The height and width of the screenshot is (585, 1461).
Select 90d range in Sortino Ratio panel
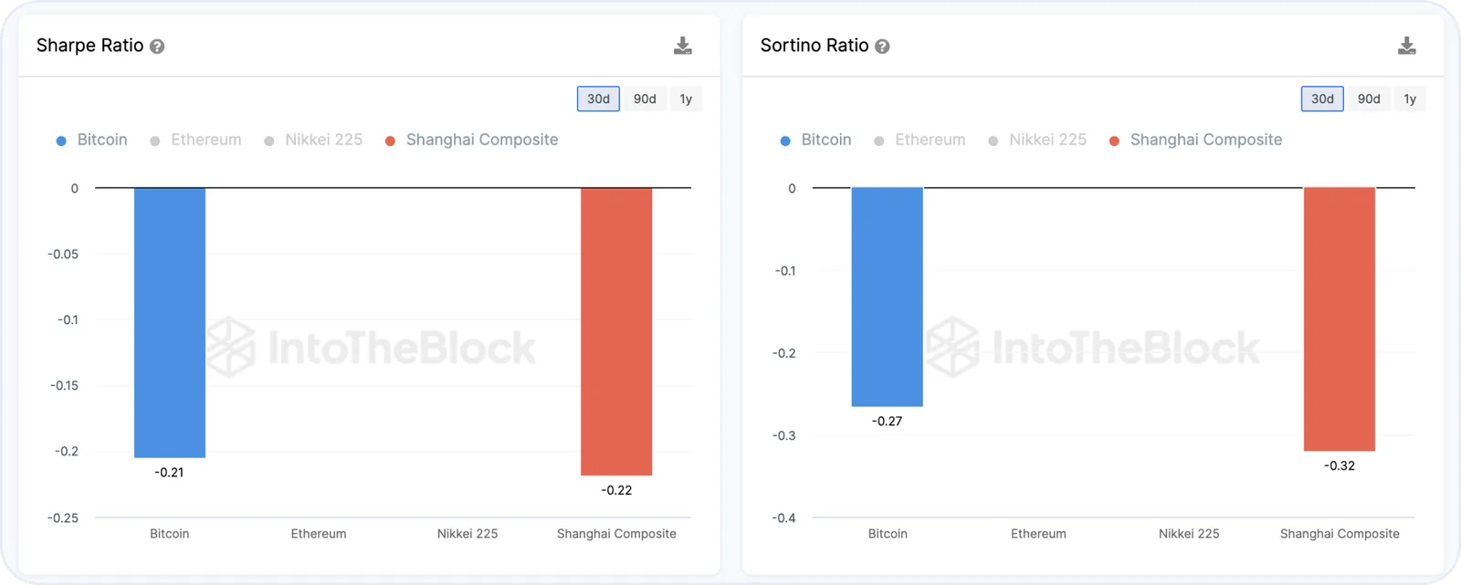click(1369, 99)
